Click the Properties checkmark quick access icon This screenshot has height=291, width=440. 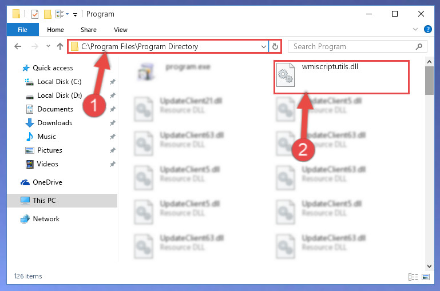35,14
